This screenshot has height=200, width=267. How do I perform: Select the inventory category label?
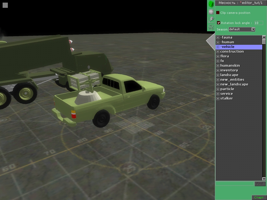click(229, 70)
